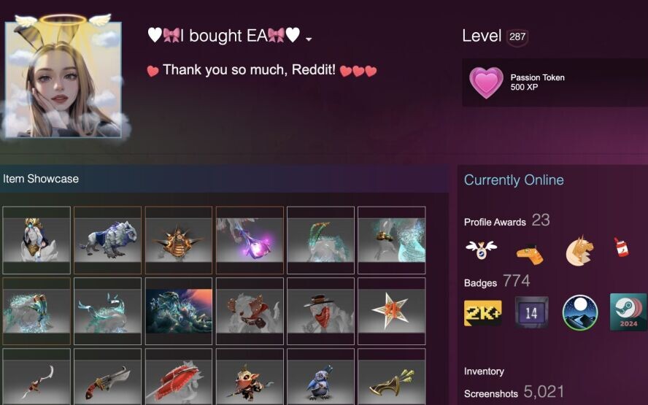Screen dimensions: 648x405
Task: Open the Badges 774 link
Action: (497, 282)
